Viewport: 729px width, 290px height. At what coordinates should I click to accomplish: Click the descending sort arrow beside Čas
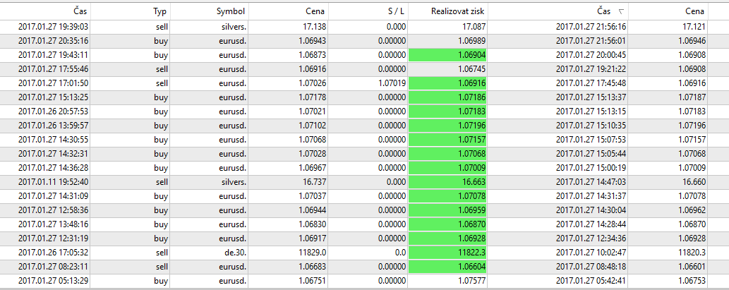point(621,11)
